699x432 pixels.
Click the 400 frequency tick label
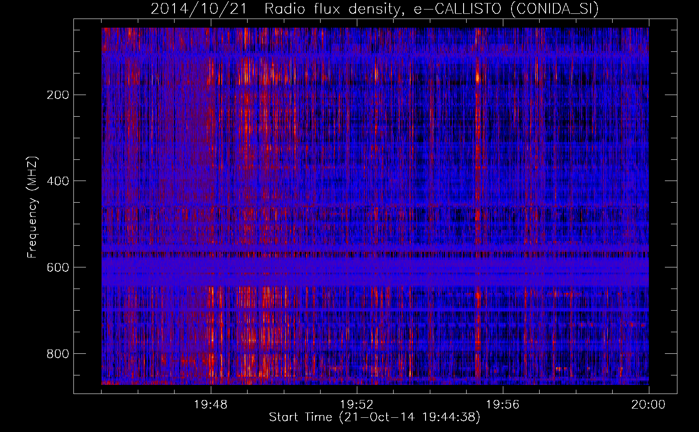(x=58, y=181)
